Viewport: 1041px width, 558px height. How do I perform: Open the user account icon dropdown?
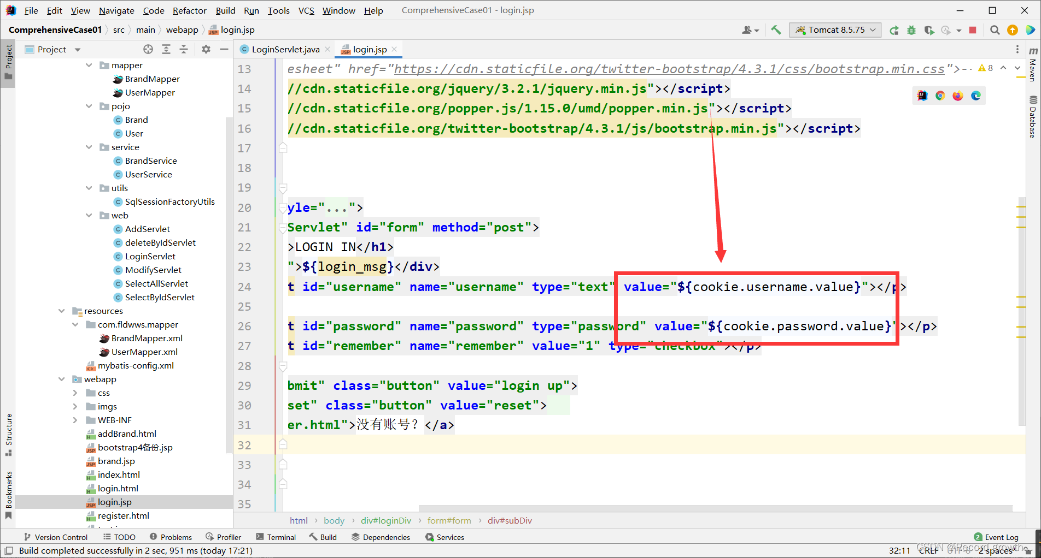coord(750,30)
